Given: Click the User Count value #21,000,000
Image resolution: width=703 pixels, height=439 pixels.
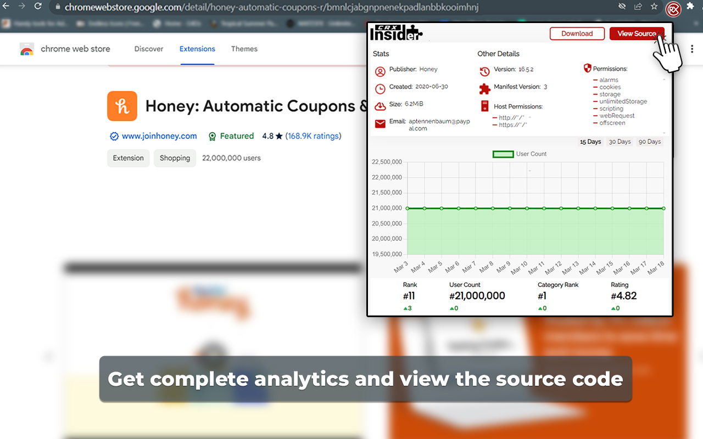Looking at the screenshot, I should 477,296.
